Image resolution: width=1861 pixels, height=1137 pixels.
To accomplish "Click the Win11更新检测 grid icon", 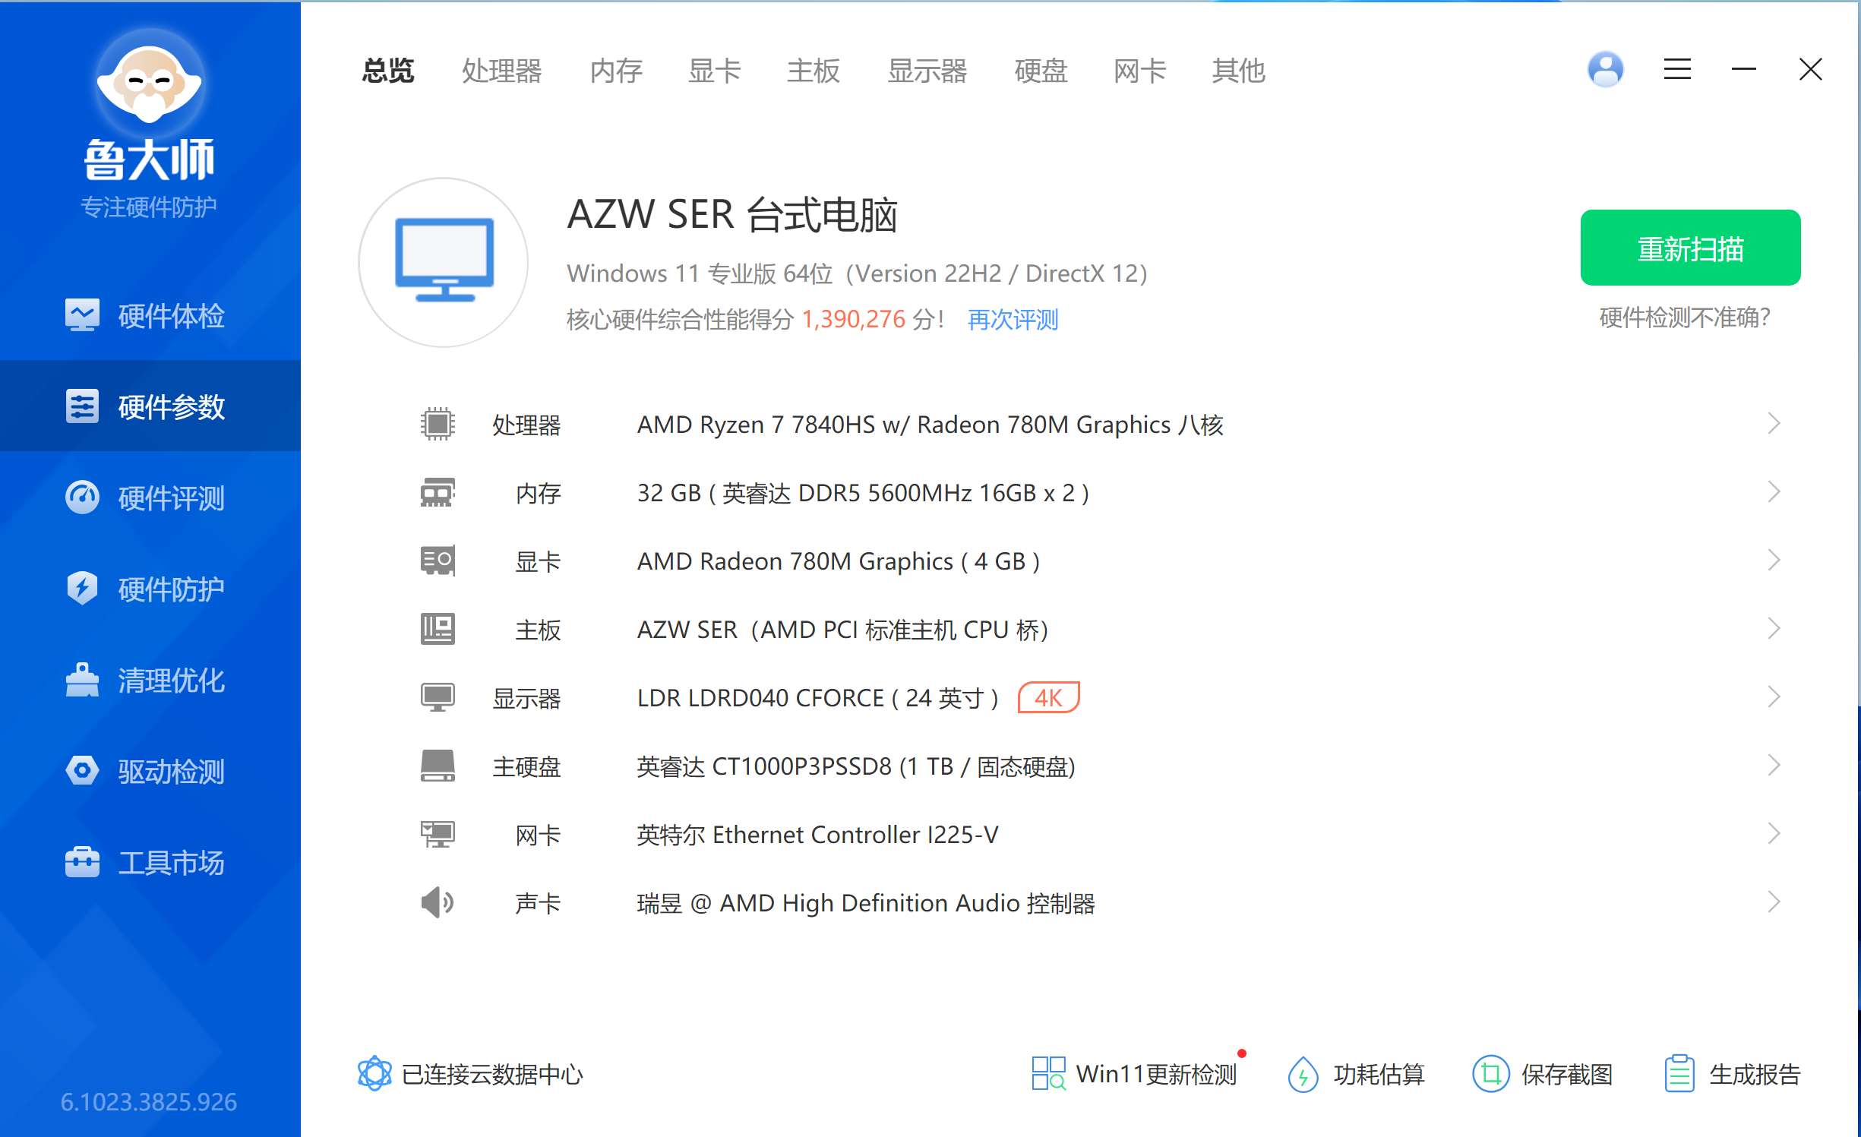I will 1048,1073.
